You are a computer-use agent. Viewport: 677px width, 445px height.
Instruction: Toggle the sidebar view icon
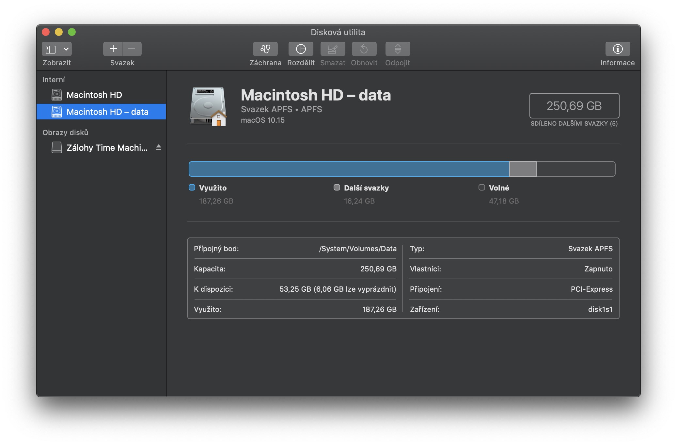tap(51, 49)
